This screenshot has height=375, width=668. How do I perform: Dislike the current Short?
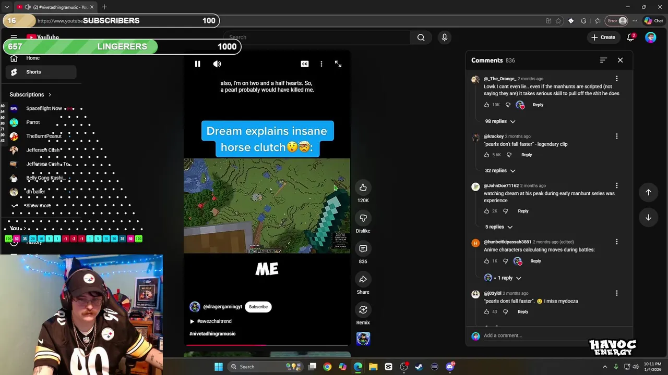pyautogui.click(x=363, y=218)
